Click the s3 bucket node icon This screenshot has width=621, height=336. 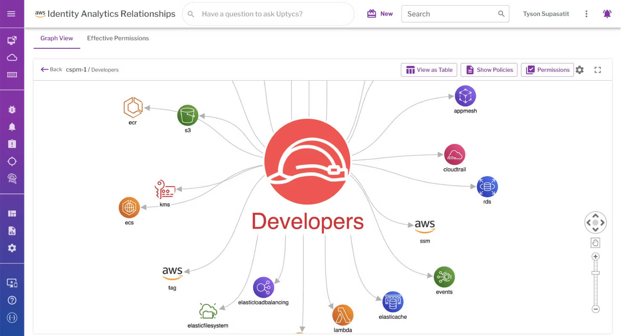pyautogui.click(x=187, y=115)
